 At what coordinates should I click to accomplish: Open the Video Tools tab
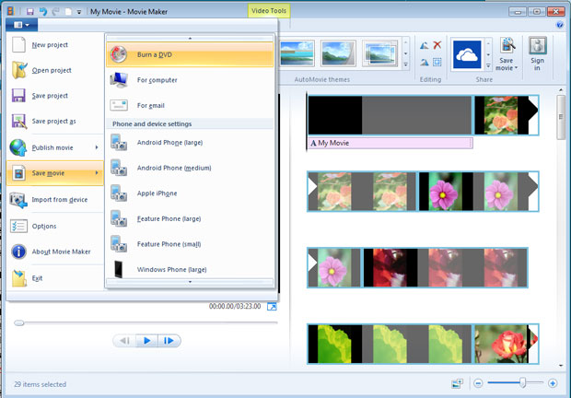pyautogui.click(x=269, y=11)
